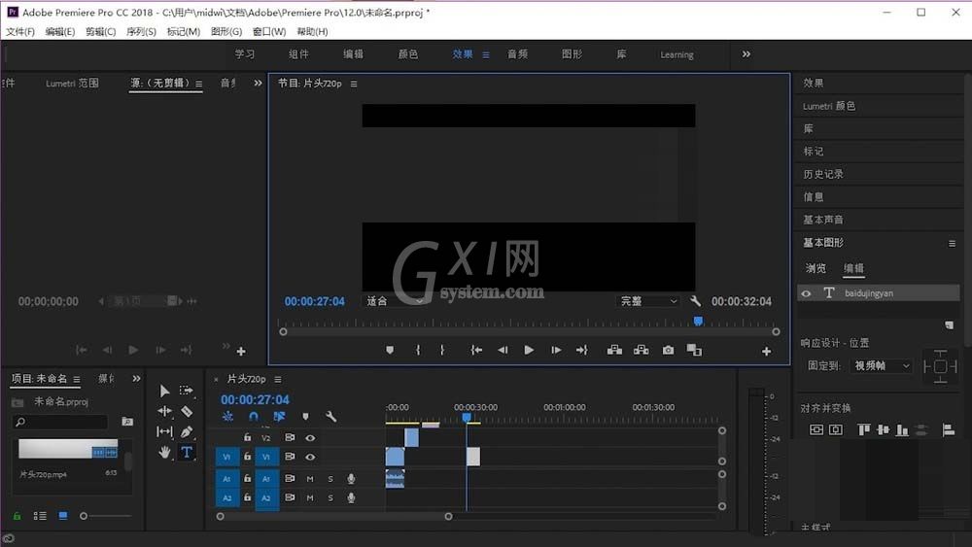Image resolution: width=972 pixels, height=547 pixels.
Task: Solo the A2 audio track
Action: [330, 498]
